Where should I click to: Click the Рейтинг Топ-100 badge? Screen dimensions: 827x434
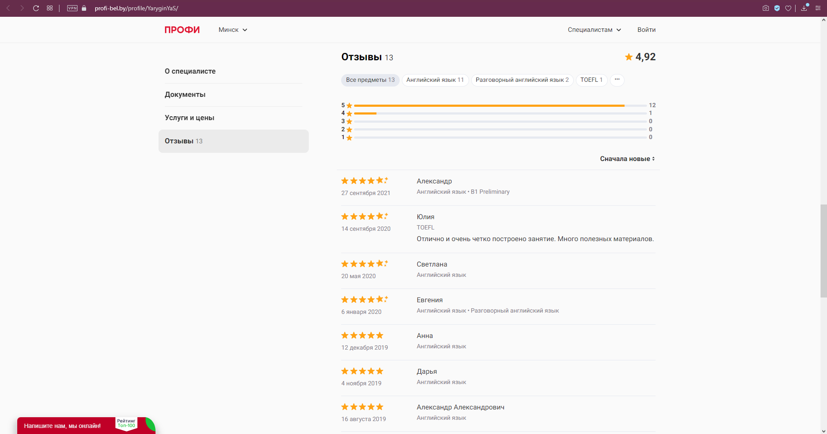pyautogui.click(x=126, y=424)
